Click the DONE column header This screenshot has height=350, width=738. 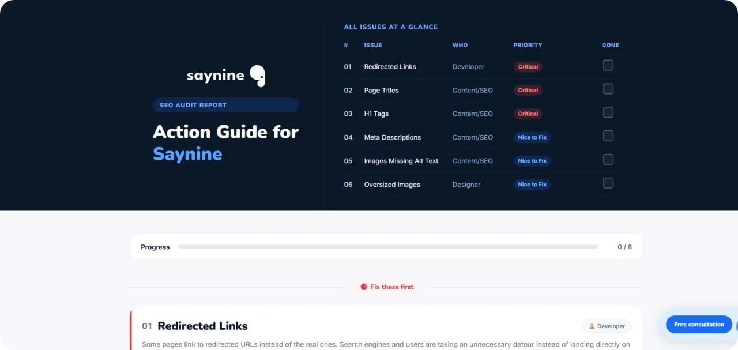click(611, 45)
